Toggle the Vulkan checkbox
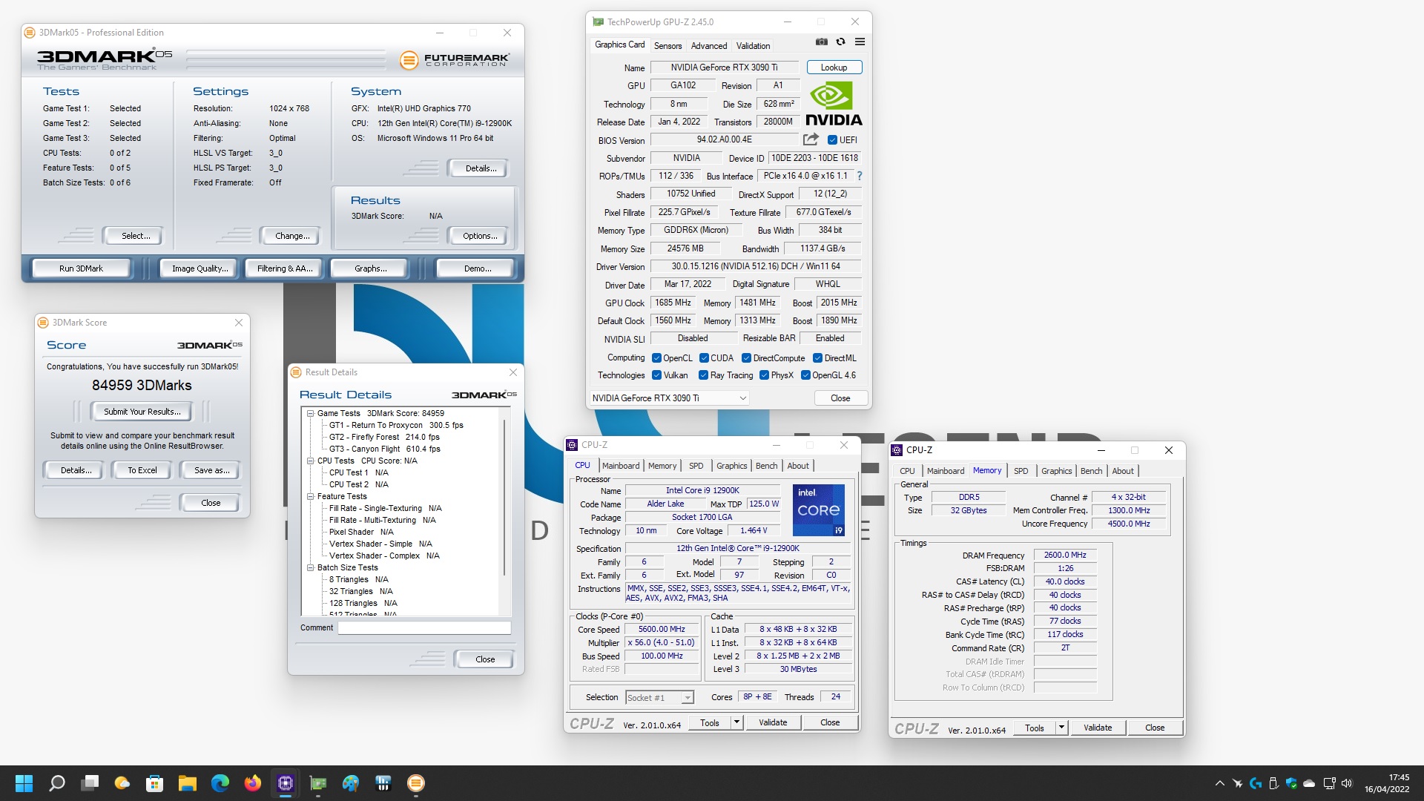Screen dimensions: 1424x801 pyautogui.click(x=656, y=375)
